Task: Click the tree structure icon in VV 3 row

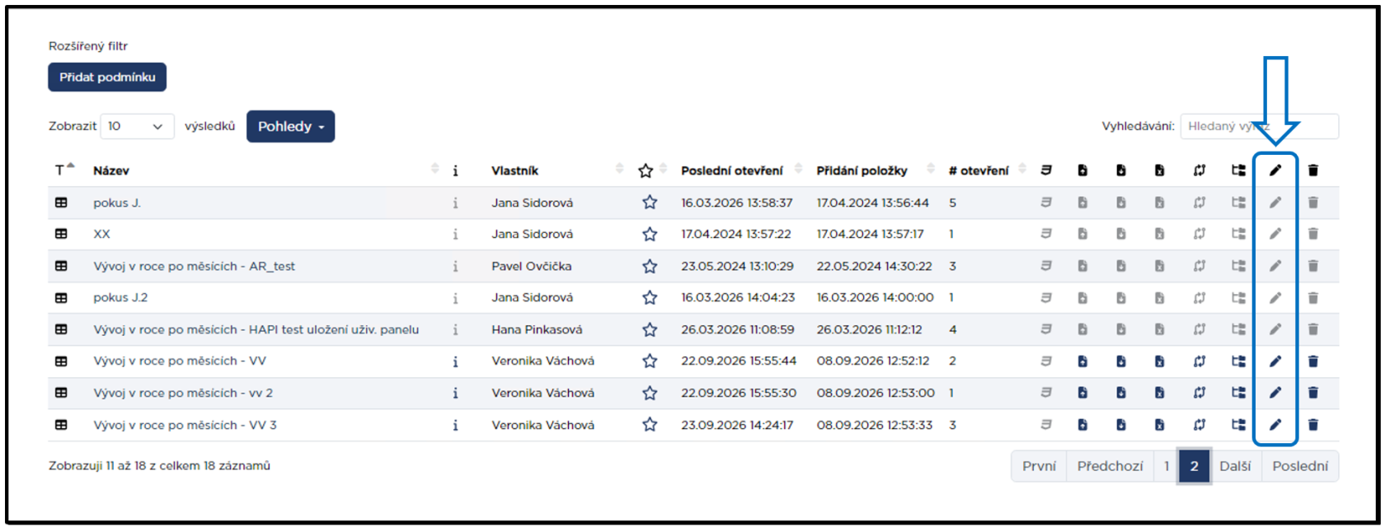Action: click(1238, 425)
